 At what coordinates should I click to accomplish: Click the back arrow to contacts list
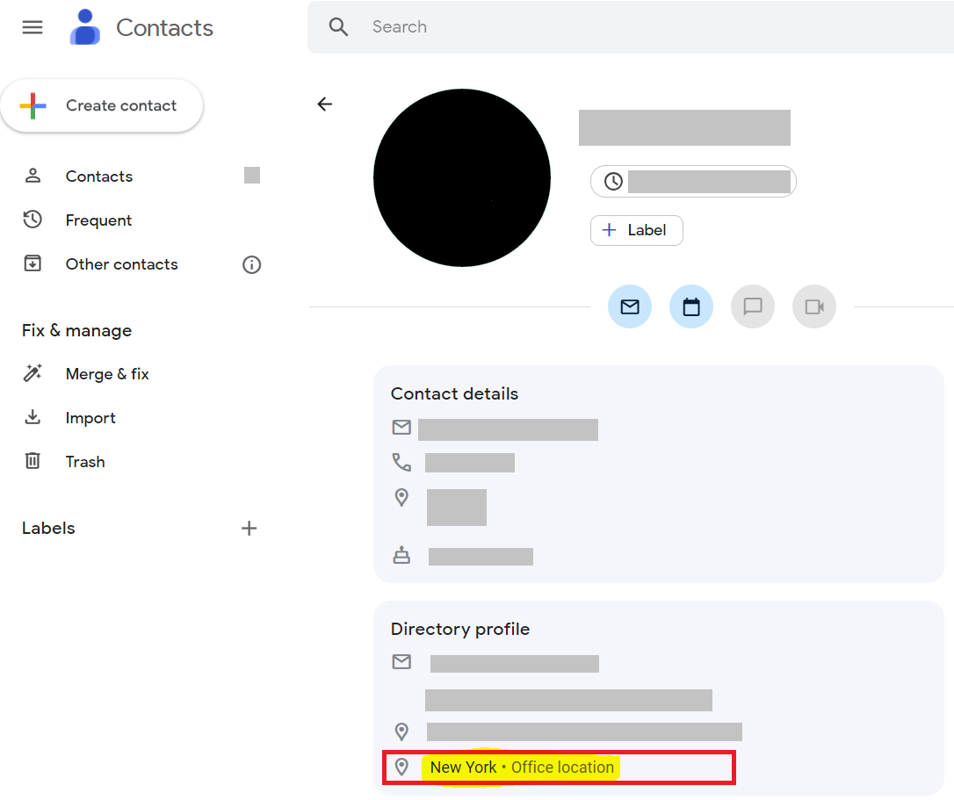(x=325, y=105)
